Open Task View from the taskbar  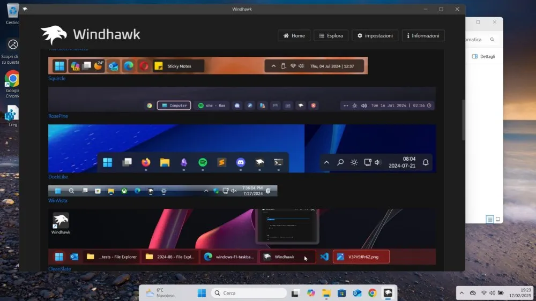click(295, 293)
